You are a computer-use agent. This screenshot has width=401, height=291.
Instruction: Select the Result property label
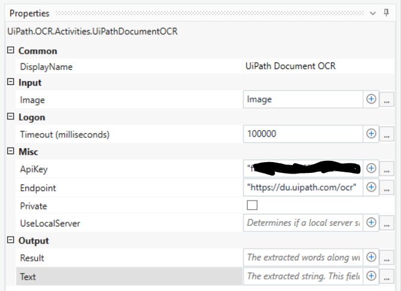pyautogui.click(x=32, y=258)
